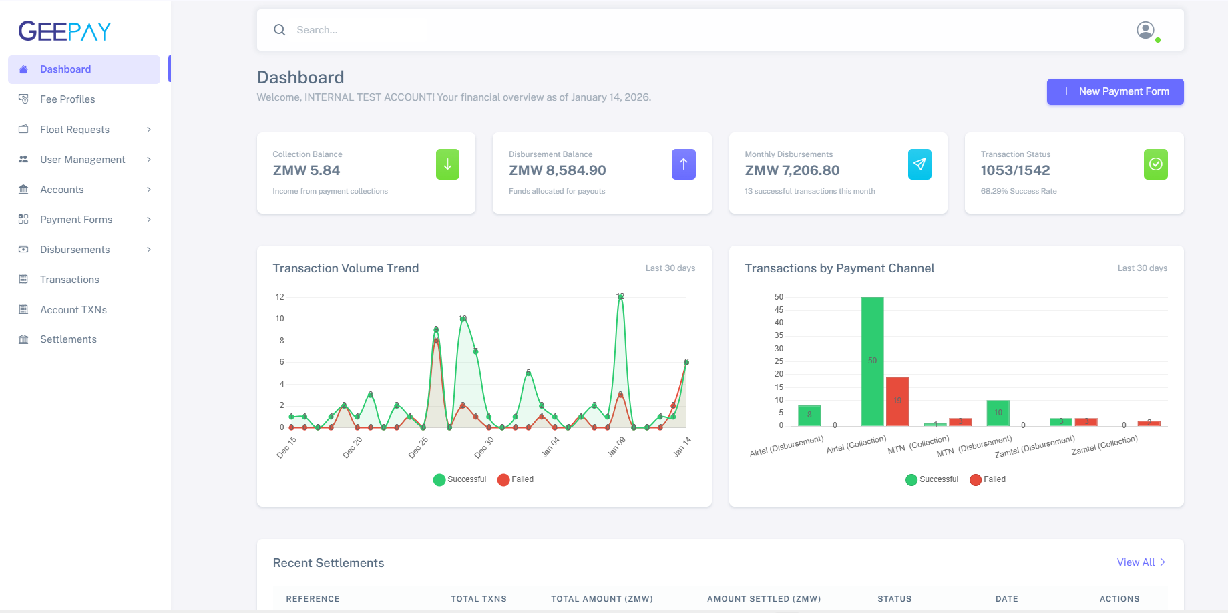Toggle Successful series in Transaction Volume Trend legend
This screenshot has height=613, width=1228.
coord(460,479)
